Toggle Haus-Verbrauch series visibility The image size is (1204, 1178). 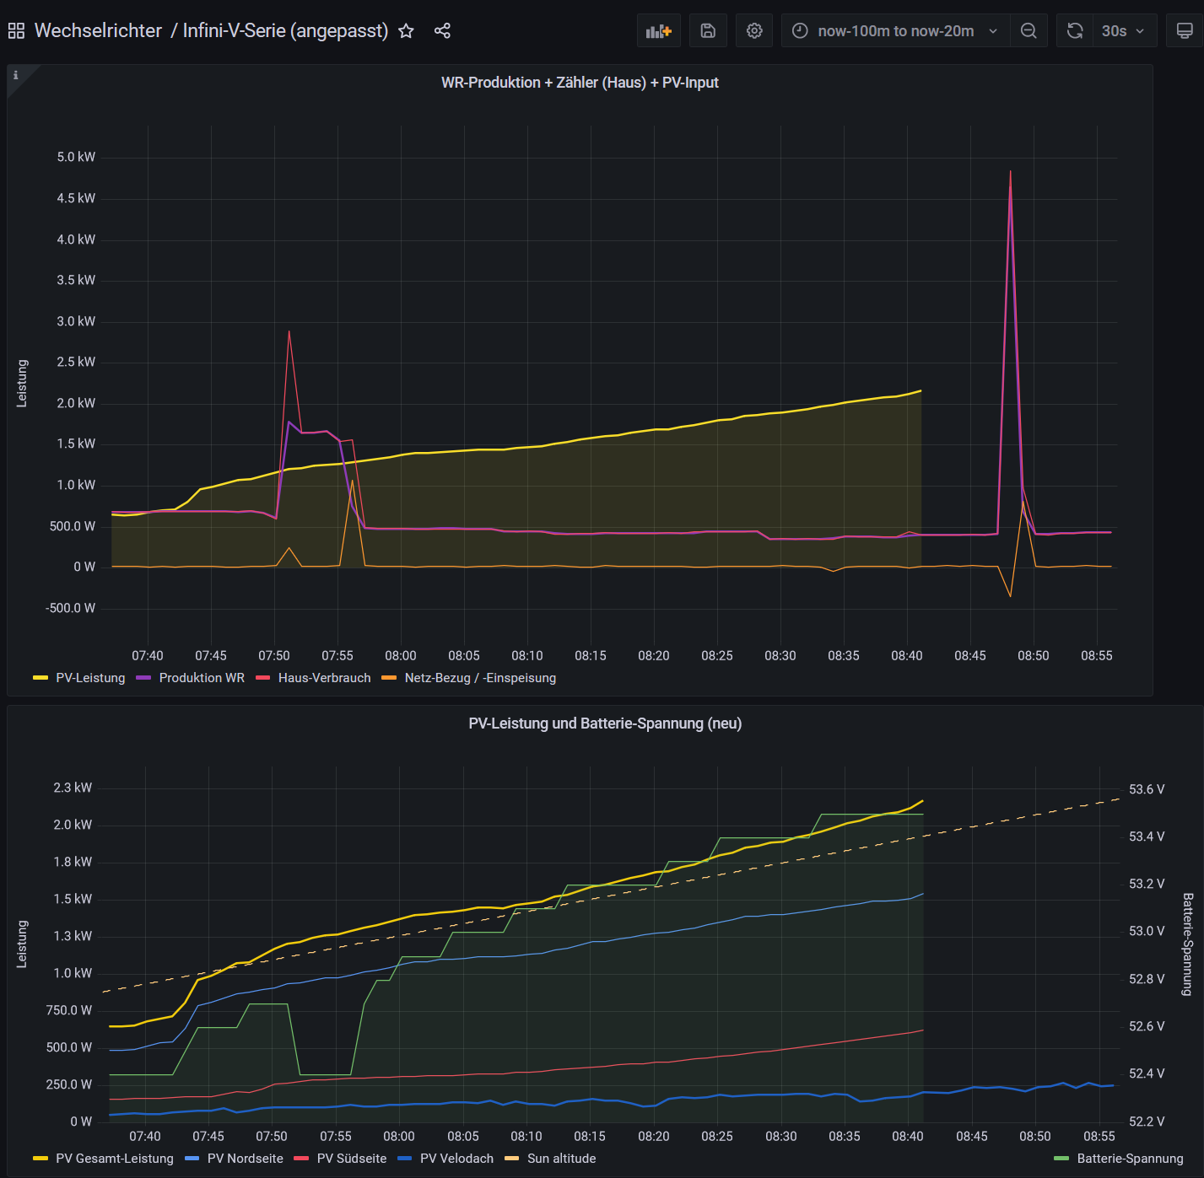coord(324,678)
